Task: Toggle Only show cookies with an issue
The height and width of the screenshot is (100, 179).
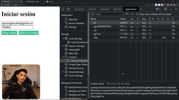Action: tap(137, 14)
